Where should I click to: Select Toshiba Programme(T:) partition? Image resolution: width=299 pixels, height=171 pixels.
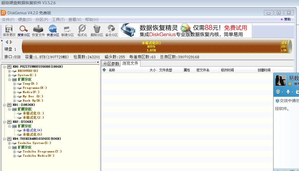tap(42, 151)
